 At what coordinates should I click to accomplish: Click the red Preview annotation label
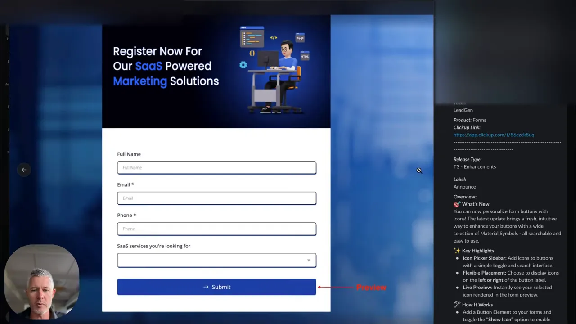(x=371, y=287)
